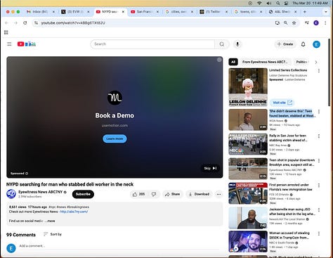Open the apps grid in bookmarks bar
This screenshot has height=258, width=333.
[x=6, y=32]
